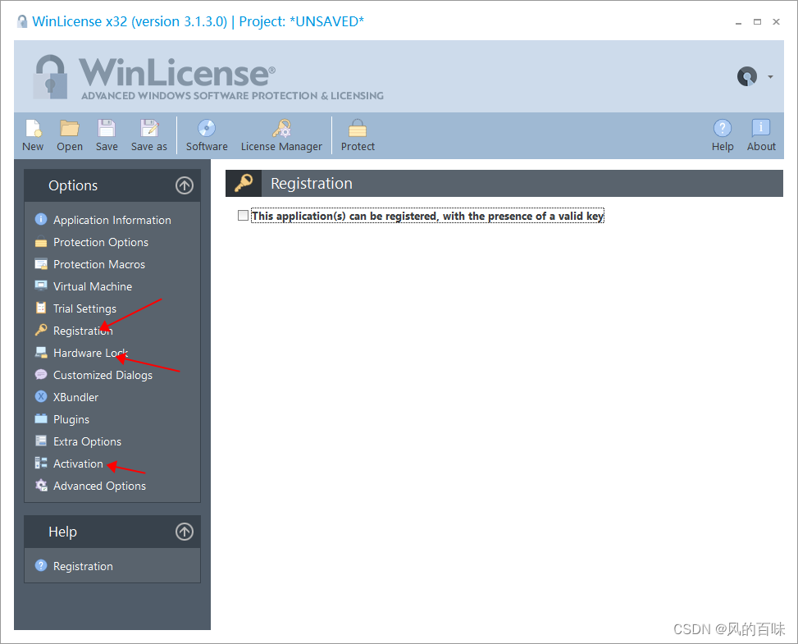798x644 pixels.
Task: Click the Hardware Lock computer icon
Action: [41, 352]
